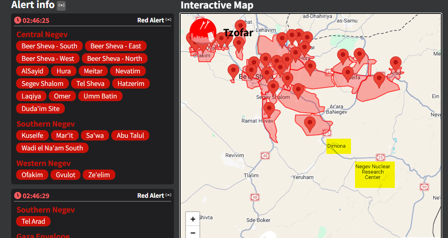Click the Wadi el Na'am South tag

coord(52,148)
